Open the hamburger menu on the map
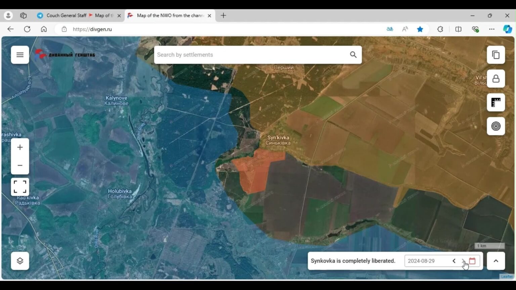This screenshot has width=516, height=290. tap(20, 55)
